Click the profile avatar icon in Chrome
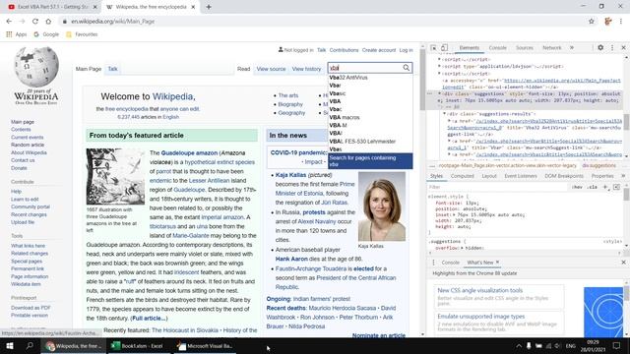Screen dimensions: 630x354 coord(608,22)
